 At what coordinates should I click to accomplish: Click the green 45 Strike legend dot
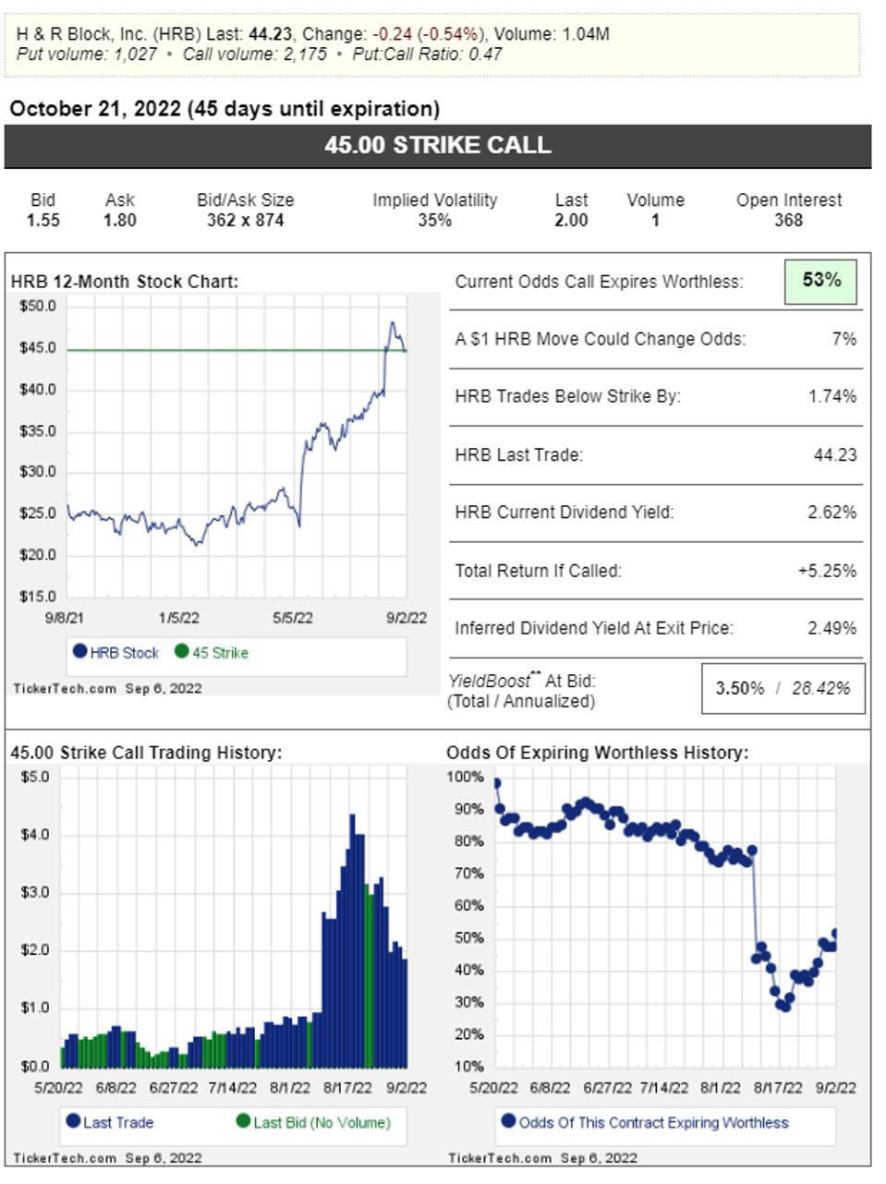[182, 651]
